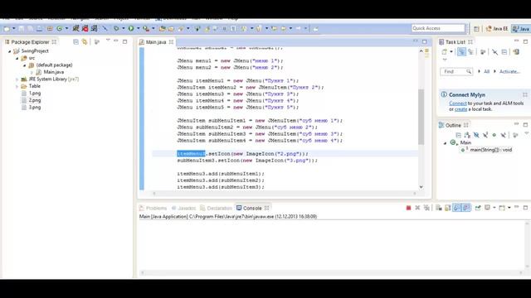Click the create local task link
This screenshot has width=531, height=298.
[461, 109]
